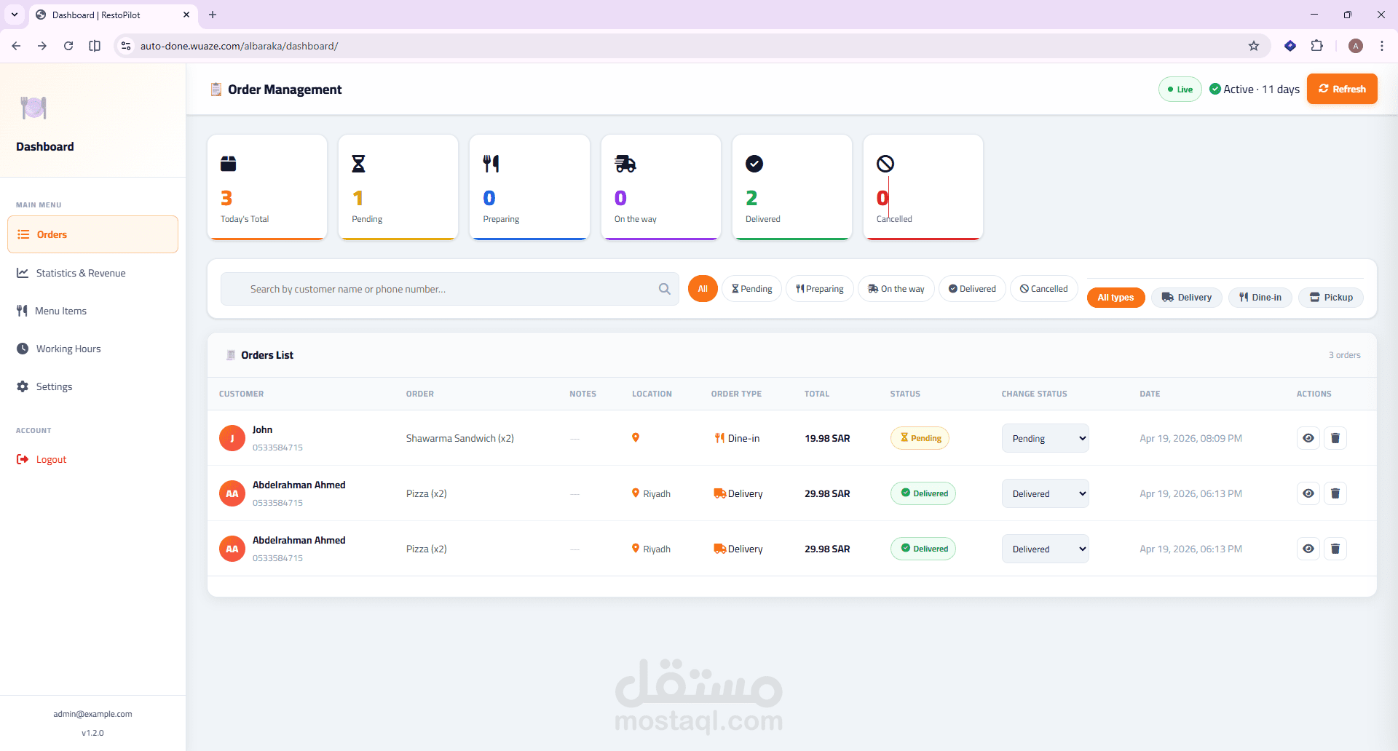Screen dimensions: 1398x751
Task: Click the orange Refresh button
Action: pos(1342,89)
